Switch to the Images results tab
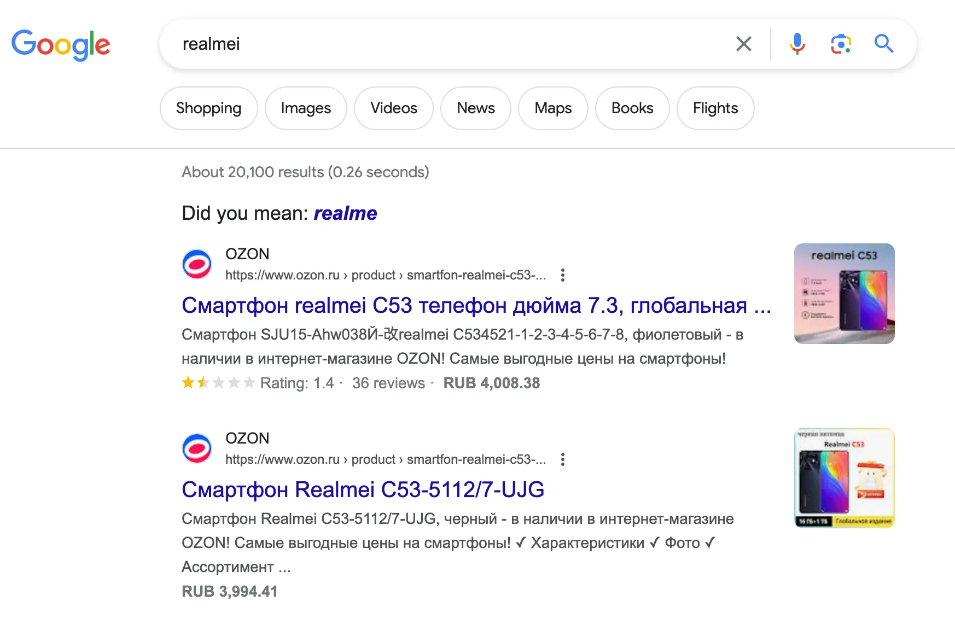This screenshot has width=955, height=618. tap(306, 108)
